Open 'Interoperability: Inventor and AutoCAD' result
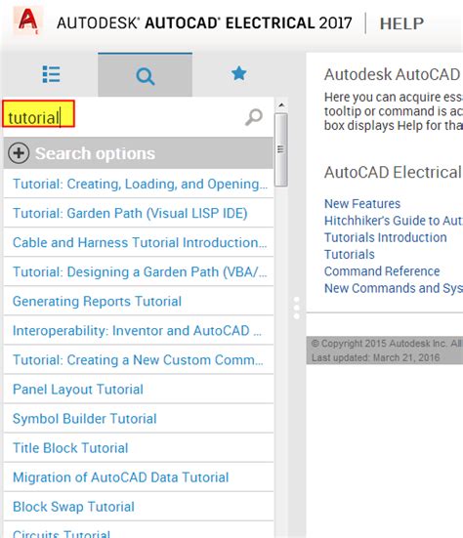 click(139, 331)
